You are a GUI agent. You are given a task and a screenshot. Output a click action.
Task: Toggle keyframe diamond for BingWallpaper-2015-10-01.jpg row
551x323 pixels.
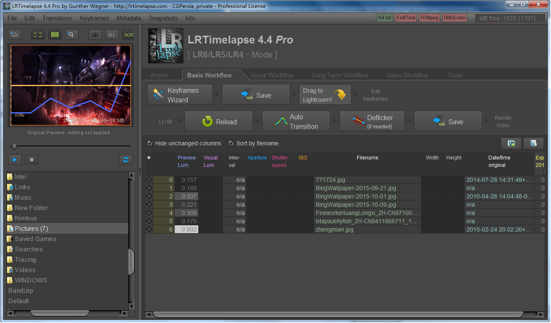149,196
